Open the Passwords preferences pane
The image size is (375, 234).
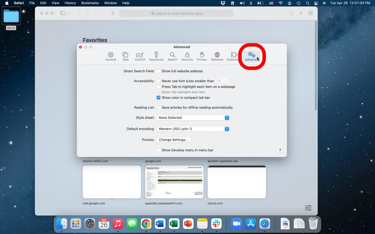tap(156, 56)
